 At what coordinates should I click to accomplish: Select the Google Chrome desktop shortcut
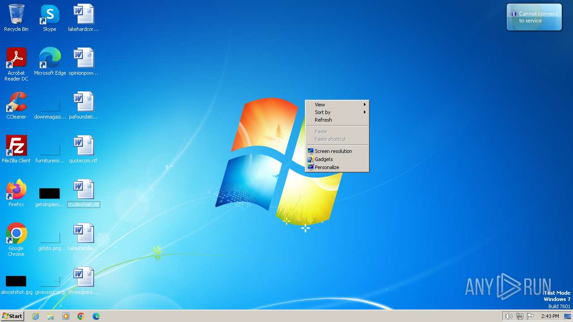tap(16, 239)
